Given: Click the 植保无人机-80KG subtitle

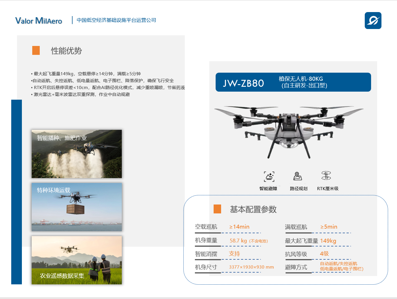Looking at the screenshot, I should tap(301, 79).
